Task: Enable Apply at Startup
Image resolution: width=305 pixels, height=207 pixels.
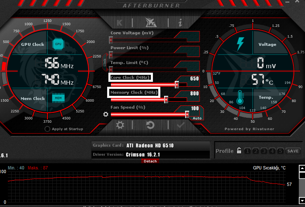Action: click(47, 129)
